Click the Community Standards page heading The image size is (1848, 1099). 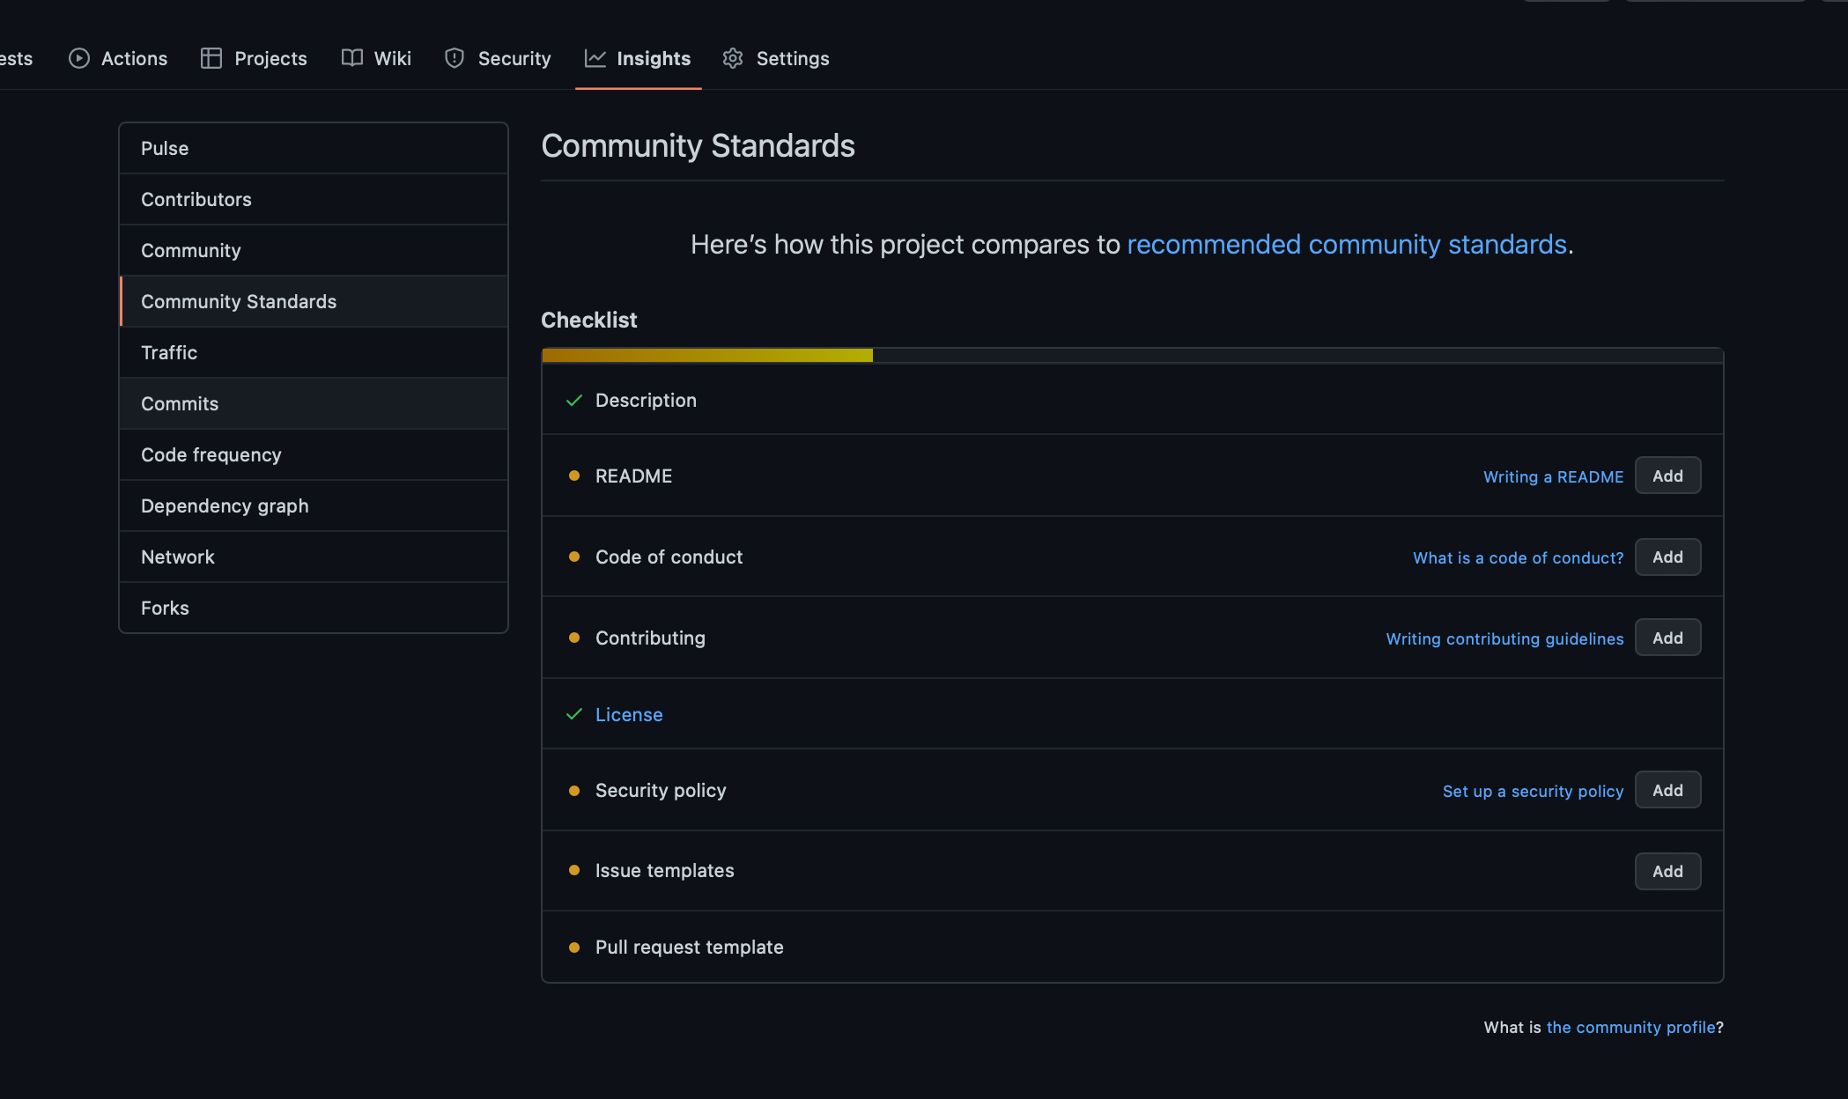click(698, 145)
